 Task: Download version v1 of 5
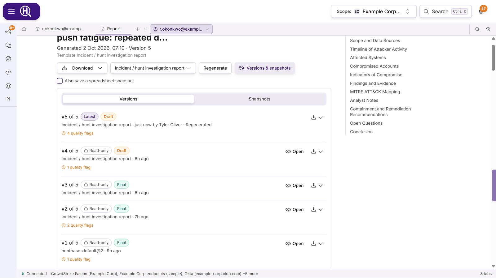point(313,244)
